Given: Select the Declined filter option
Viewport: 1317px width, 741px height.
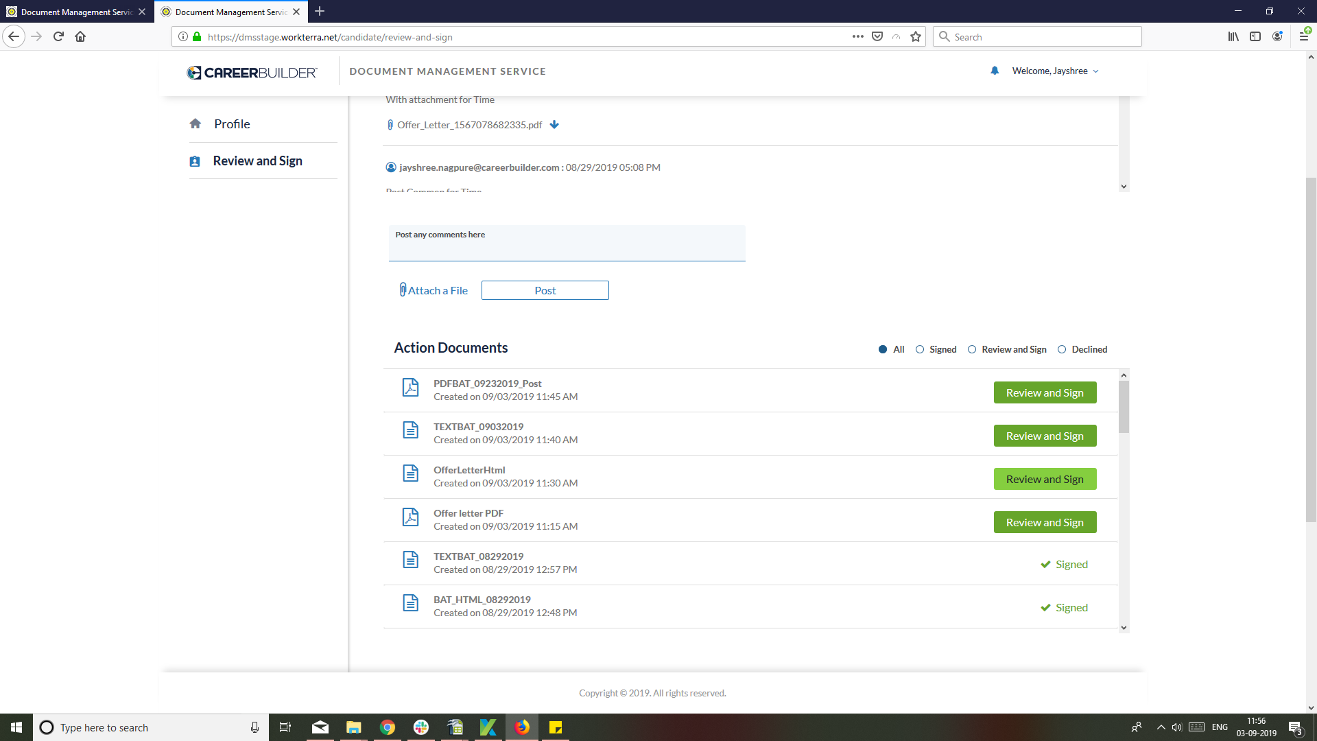Looking at the screenshot, I should point(1061,349).
